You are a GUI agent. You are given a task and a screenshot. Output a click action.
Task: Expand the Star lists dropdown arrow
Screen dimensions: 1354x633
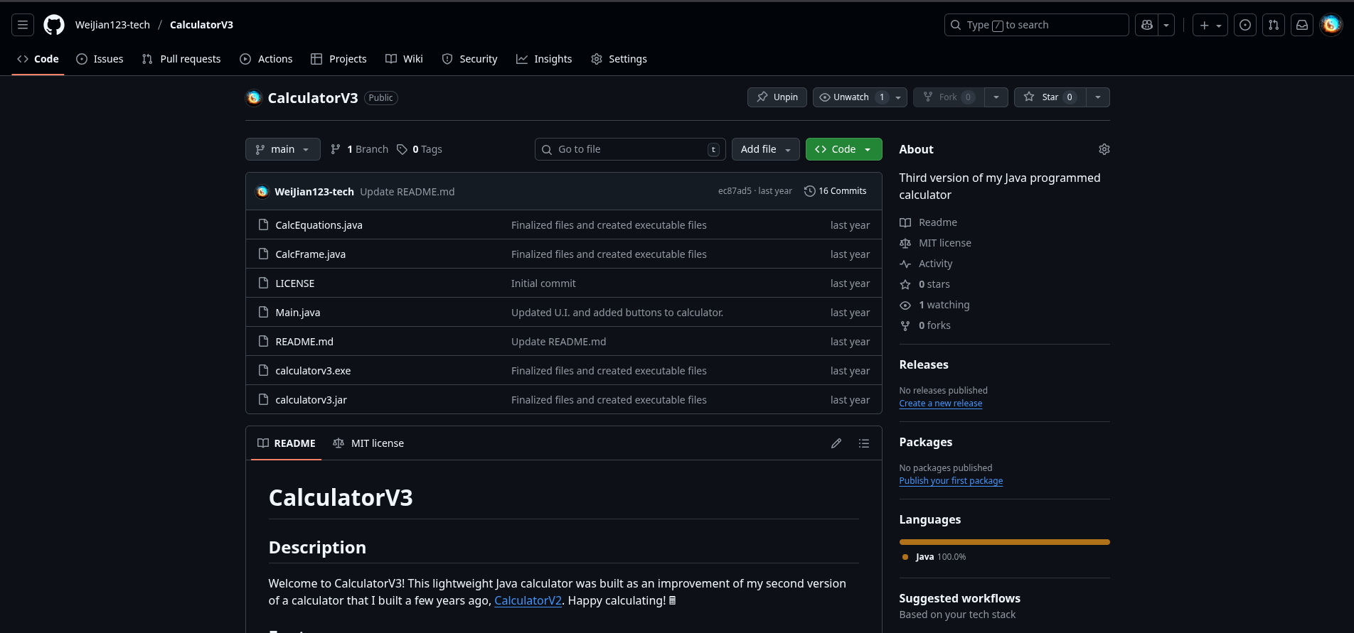coord(1098,97)
